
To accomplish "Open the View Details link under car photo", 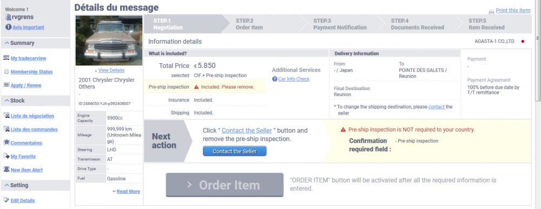I will (111, 70).
